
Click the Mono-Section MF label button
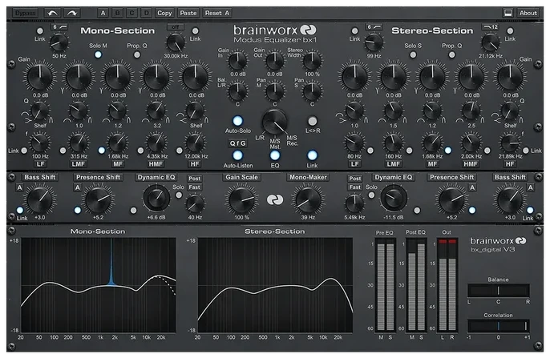(x=118, y=164)
